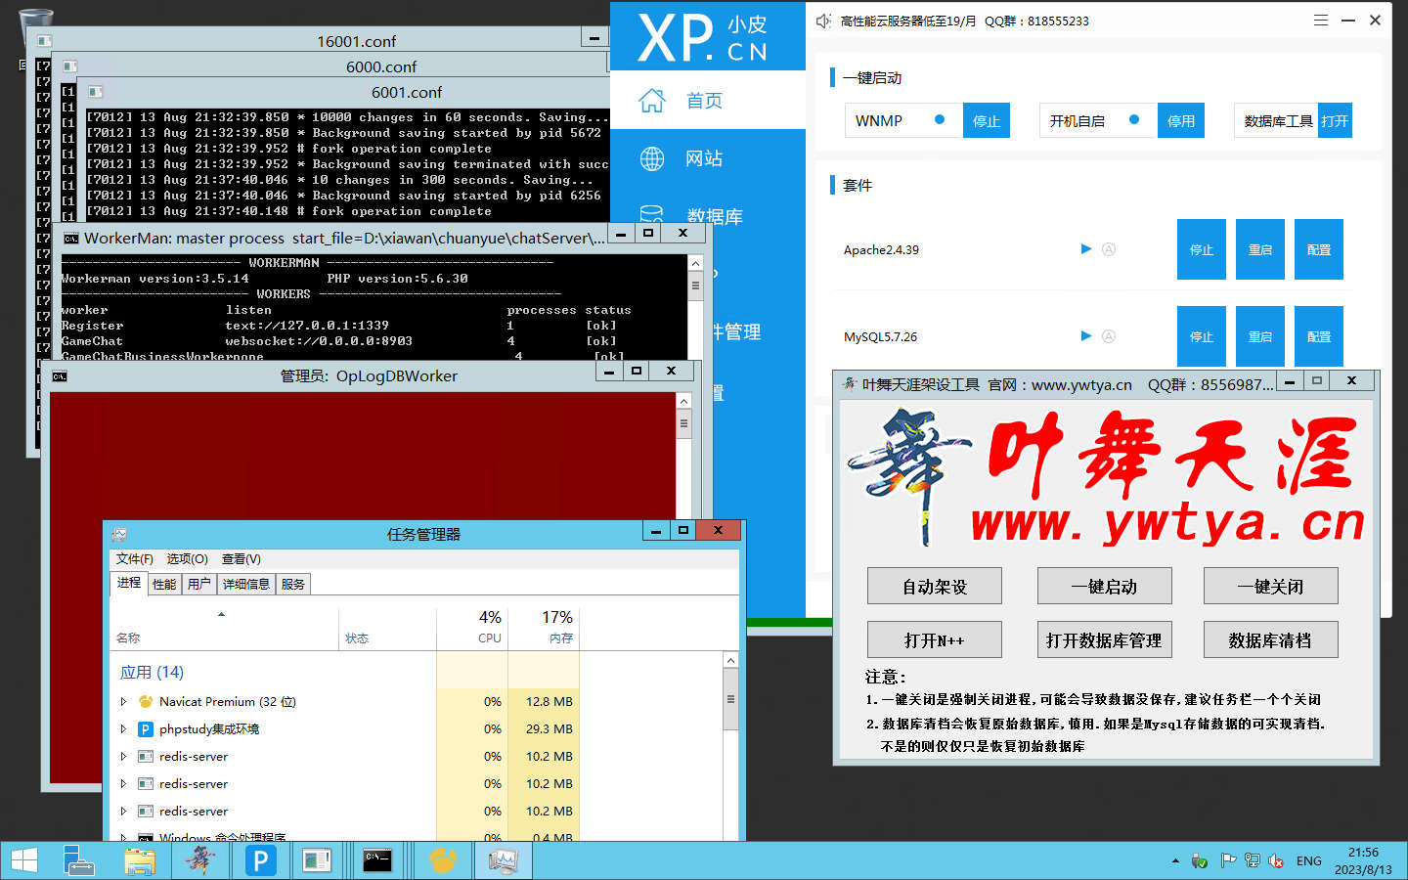Open the 查看(V) menu in Task Manager
The width and height of the screenshot is (1408, 880).
[241, 559]
